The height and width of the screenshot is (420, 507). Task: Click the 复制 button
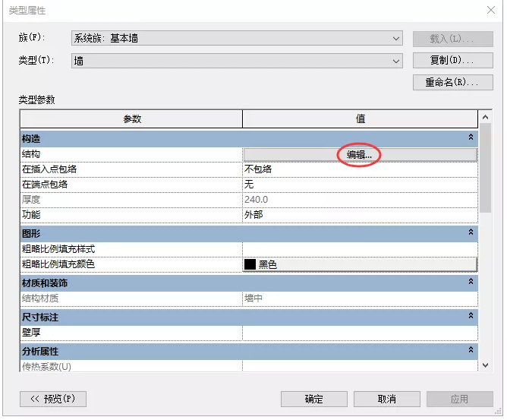452,60
